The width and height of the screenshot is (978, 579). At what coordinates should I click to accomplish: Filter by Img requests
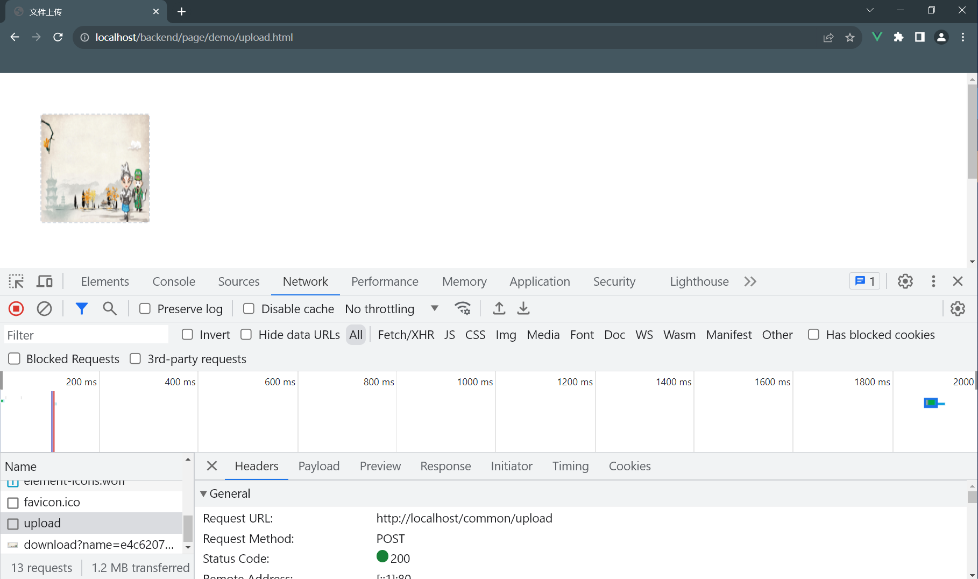click(x=506, y=335)
